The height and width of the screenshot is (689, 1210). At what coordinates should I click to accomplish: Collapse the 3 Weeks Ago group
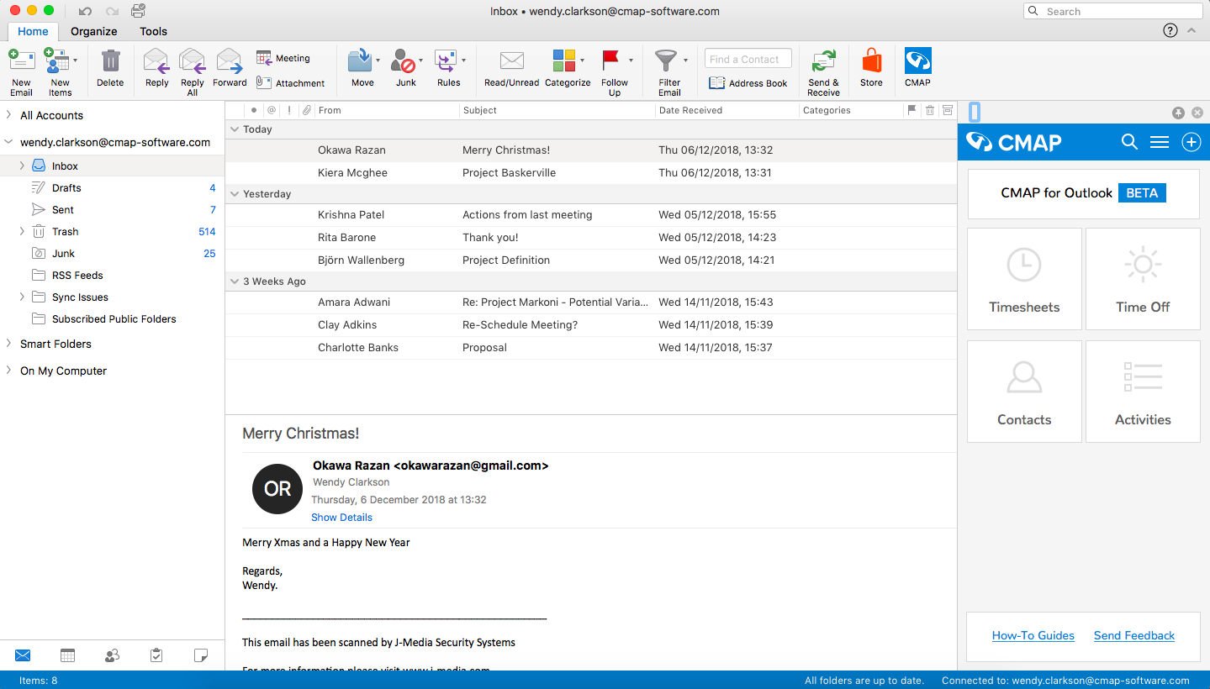point(235,281)
